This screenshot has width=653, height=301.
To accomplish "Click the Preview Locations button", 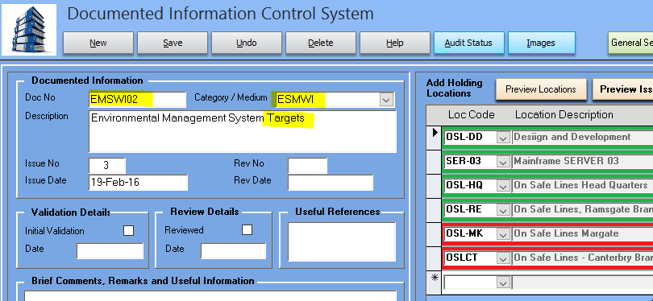I will tap(541, 89).
